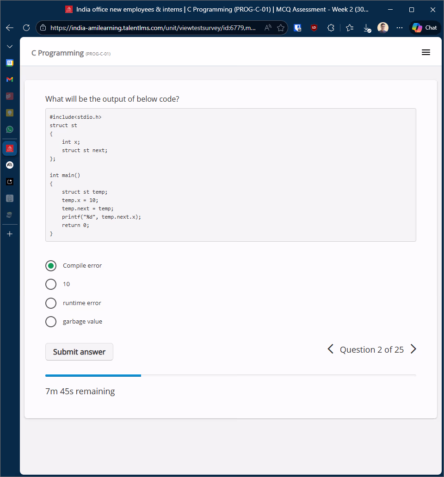The image size is (444, 477).
Task: Click the browser Extensions puzzle icon
Action: click(x=331, y=28)
